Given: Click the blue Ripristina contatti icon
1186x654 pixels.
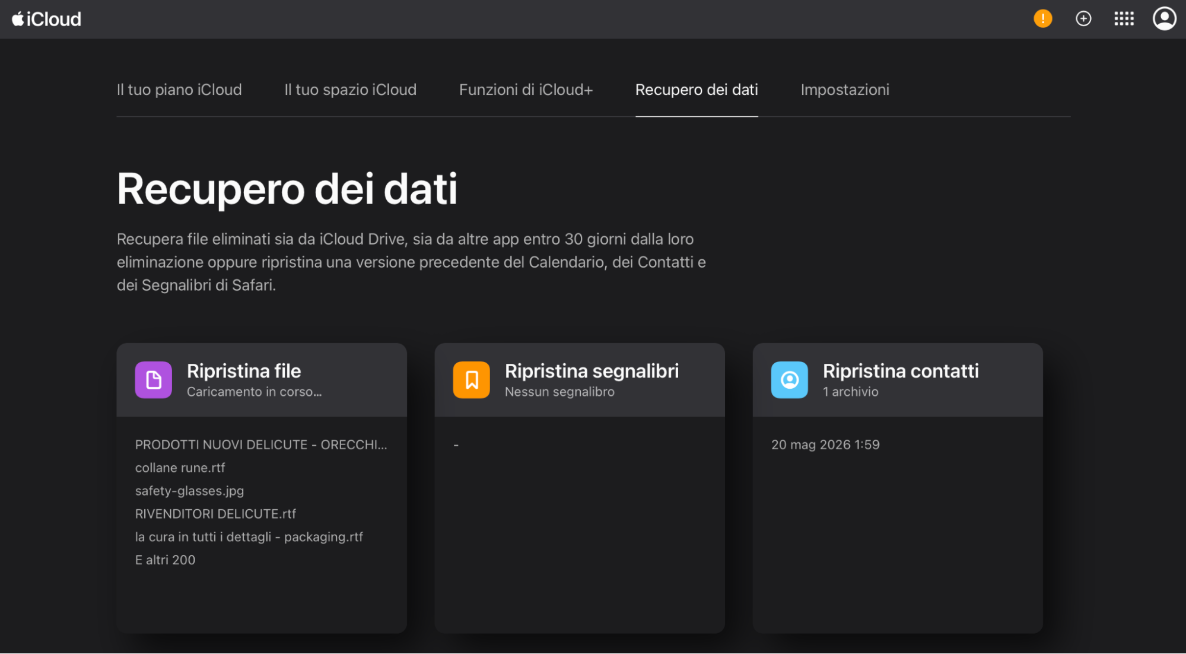Looking at the screenshot, I should (789, 380).
